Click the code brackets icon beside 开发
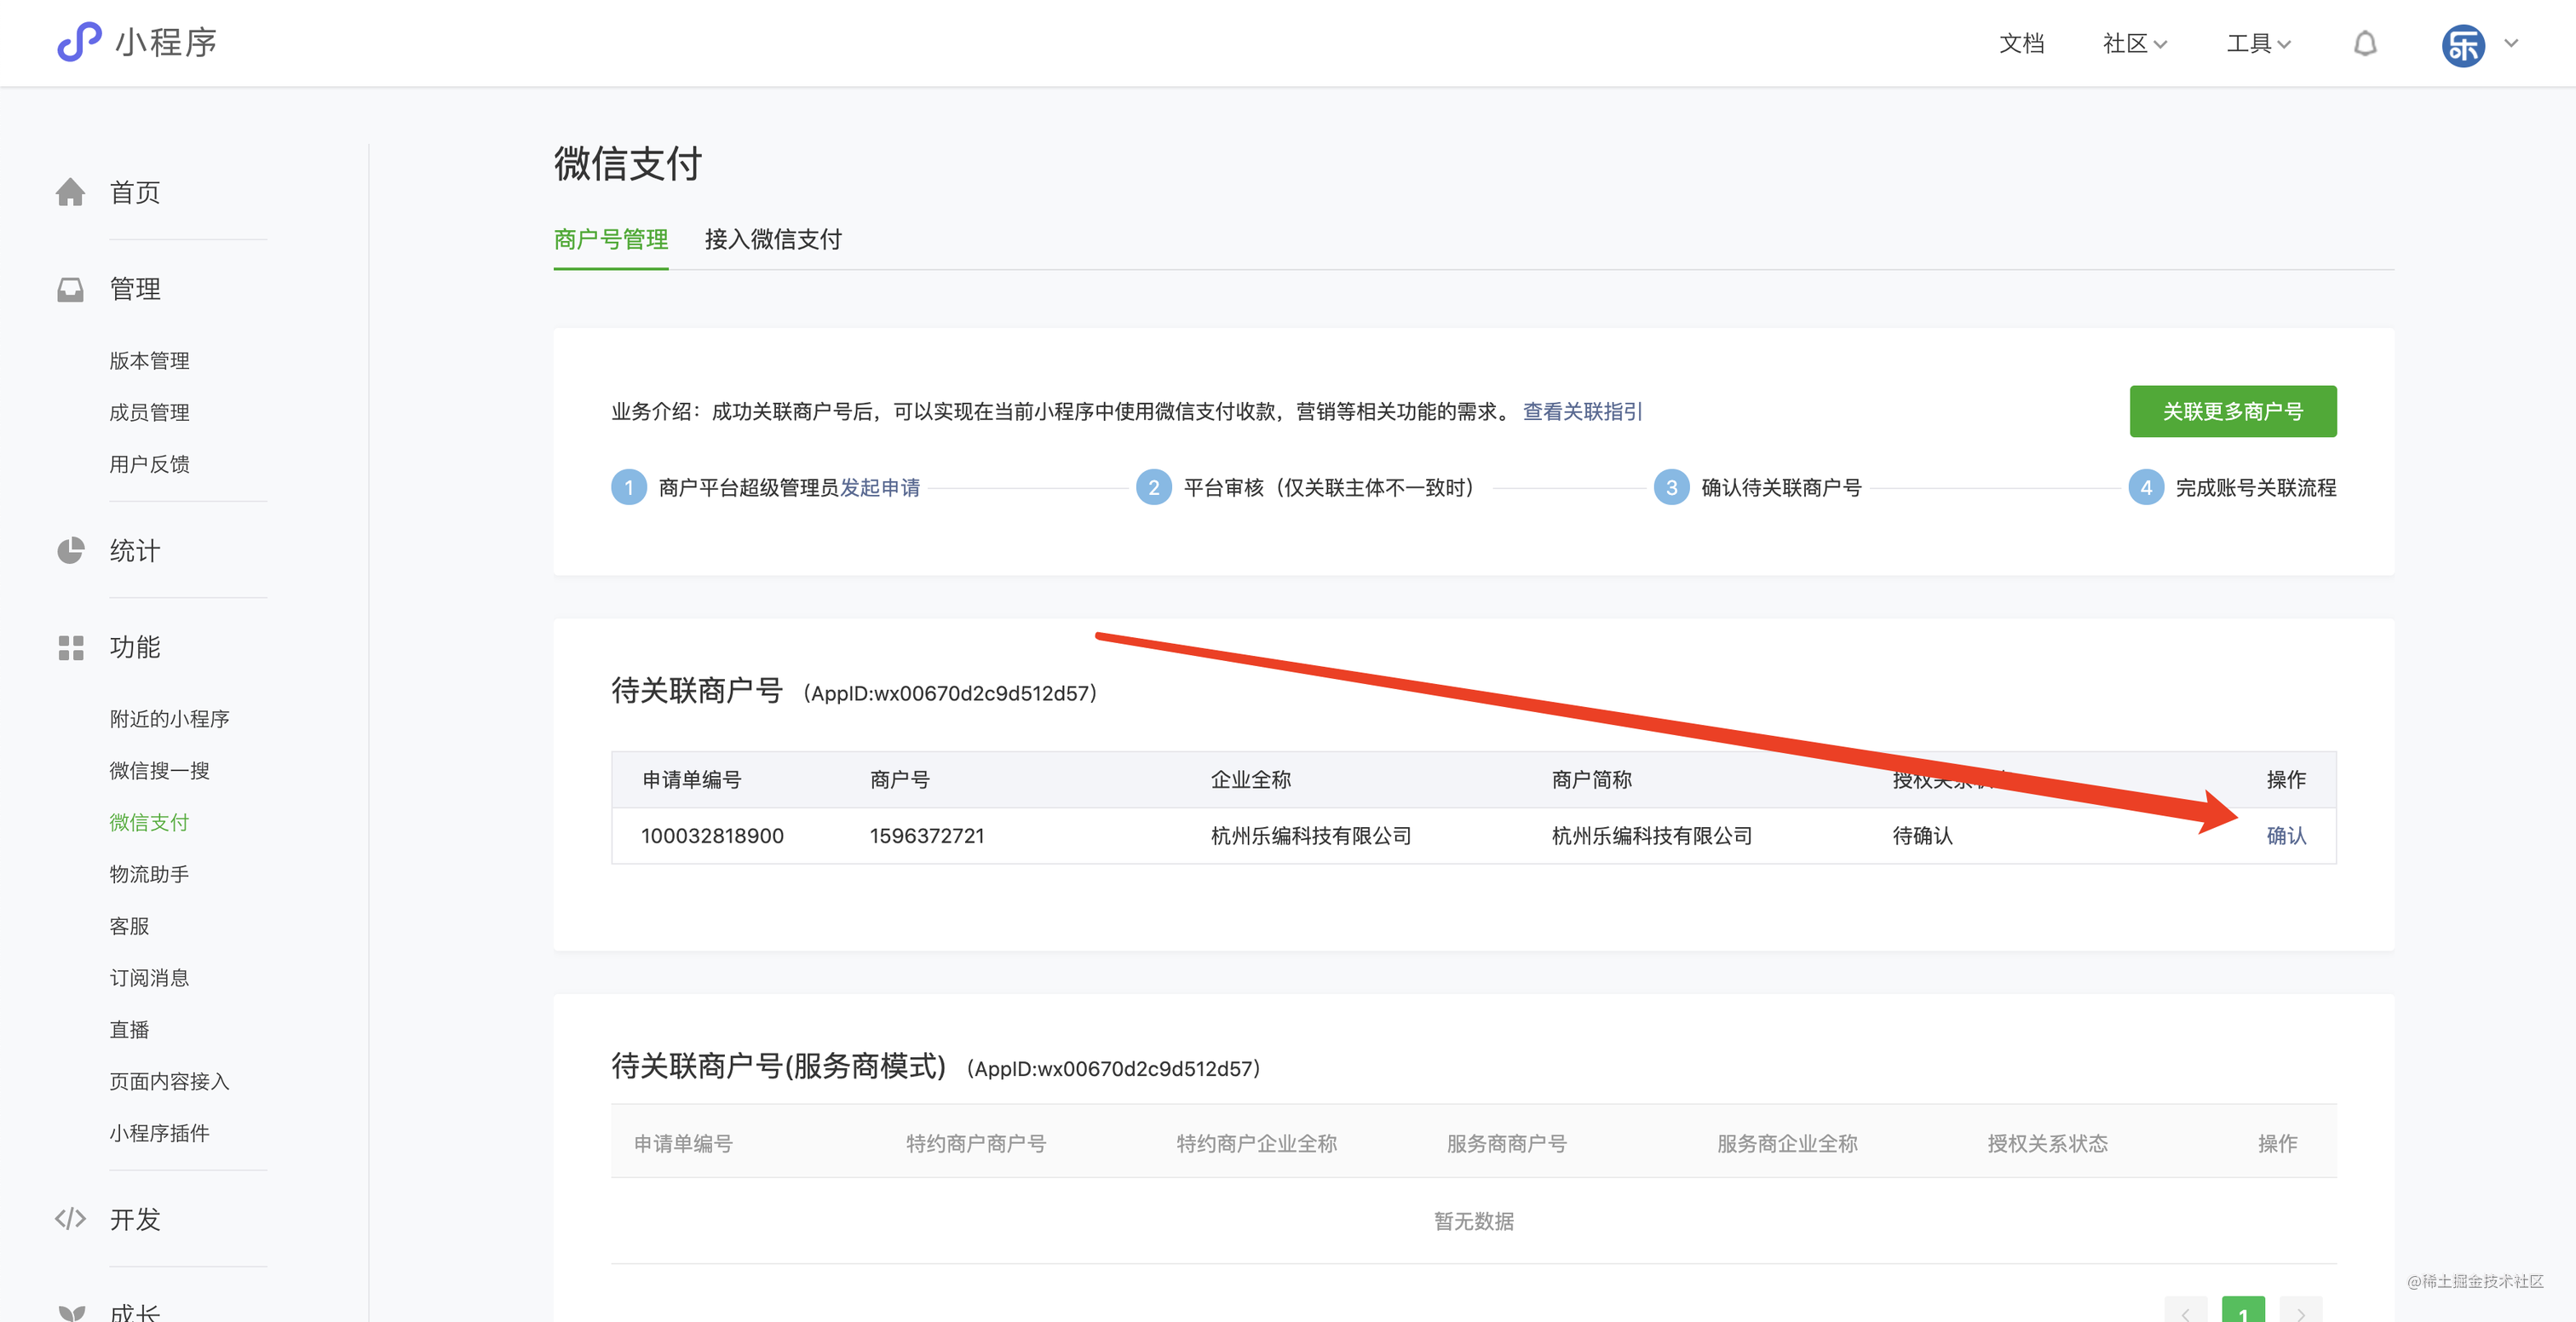Viewport: 2576px width, 1322px height. point(70,1218)
